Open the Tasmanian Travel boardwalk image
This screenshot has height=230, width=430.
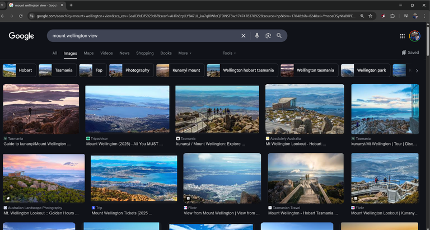306,178
